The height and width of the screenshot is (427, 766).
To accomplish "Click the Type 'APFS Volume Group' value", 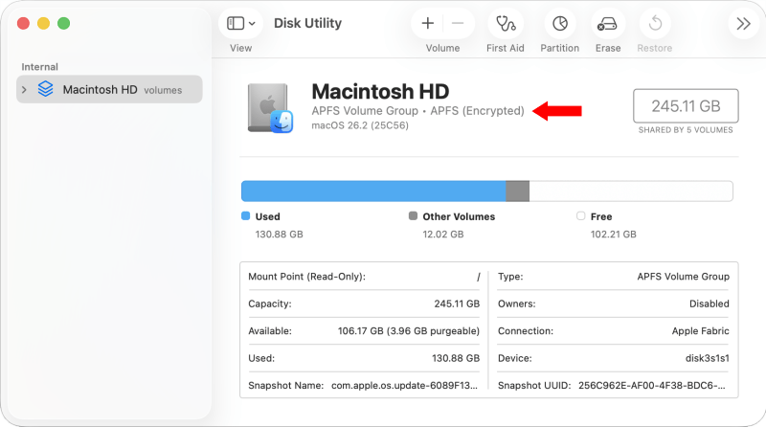I will 683,277.
